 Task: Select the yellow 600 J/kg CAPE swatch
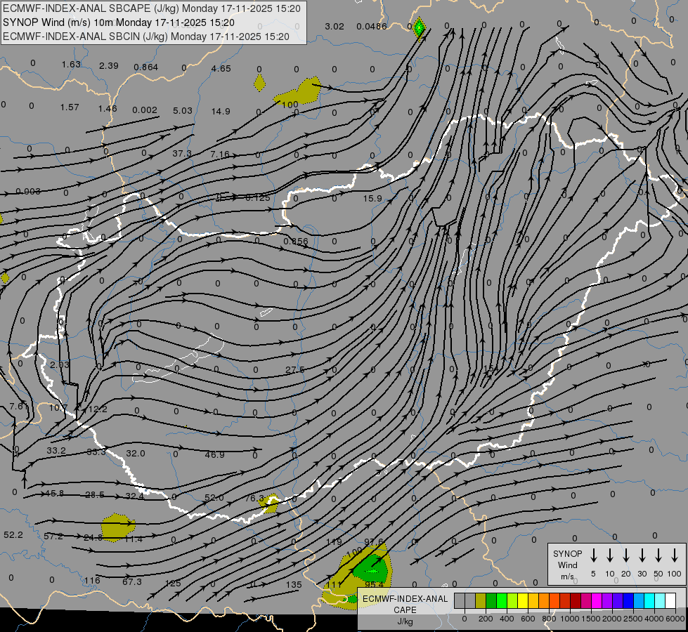click(523, 601)
